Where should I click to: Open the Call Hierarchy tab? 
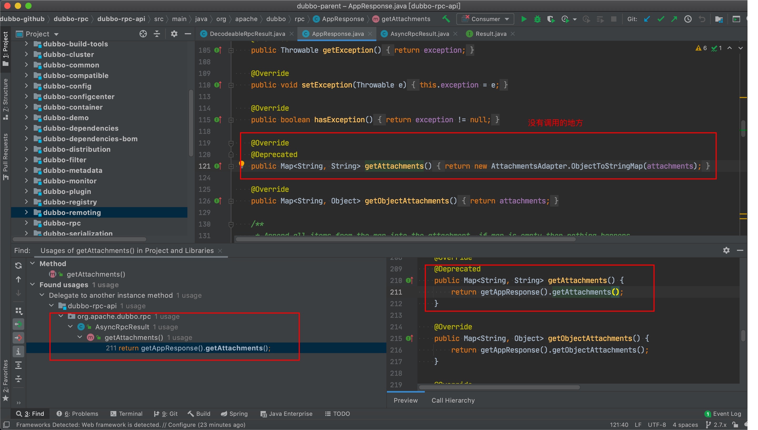pos(453,400)
